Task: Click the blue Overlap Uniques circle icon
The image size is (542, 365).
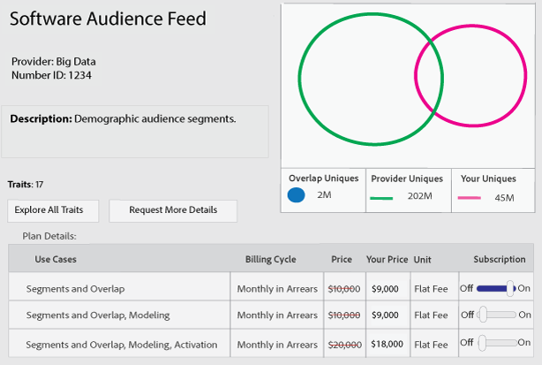Action: (x=297, y=195)
